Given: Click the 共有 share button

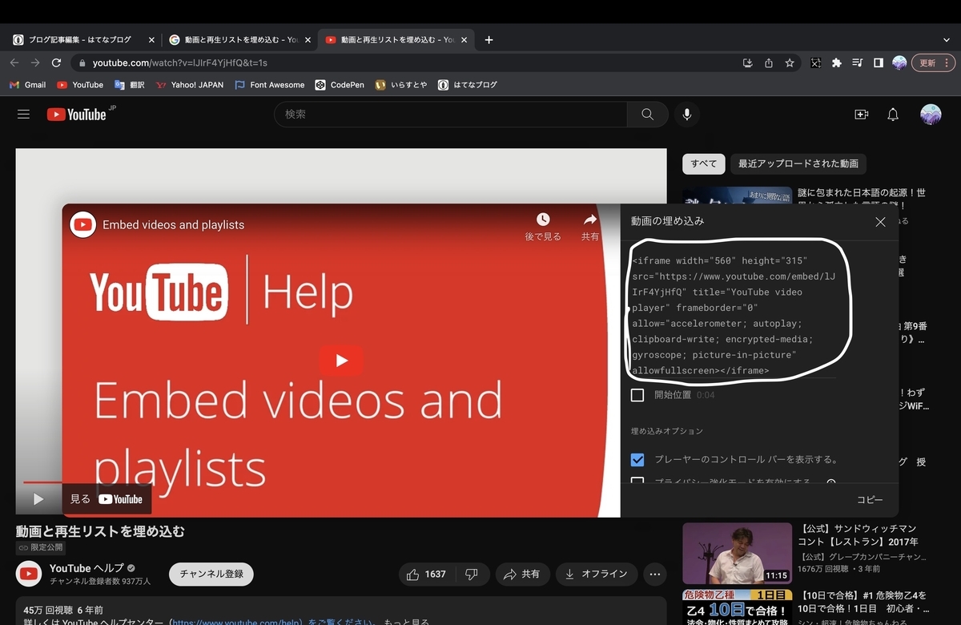Looking at the screenshot, I should coord(521,574).
